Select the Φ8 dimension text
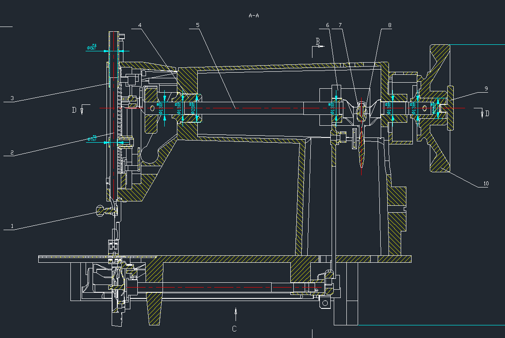The image size is (505, 338). tap(91, 47)
